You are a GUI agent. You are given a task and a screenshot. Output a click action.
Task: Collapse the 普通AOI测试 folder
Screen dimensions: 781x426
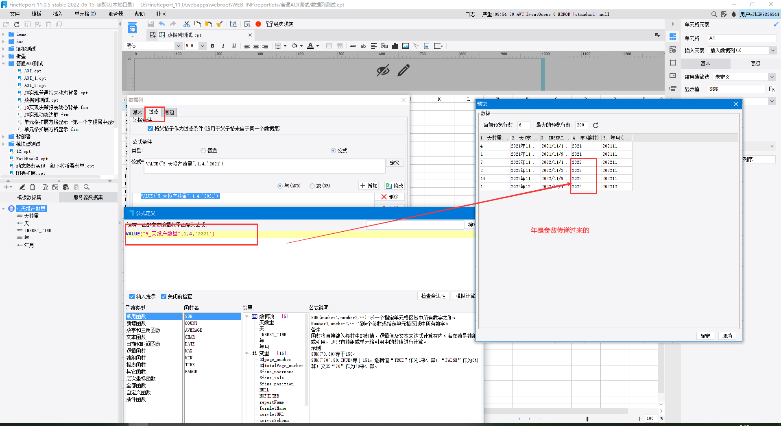(x=3, y=63)
